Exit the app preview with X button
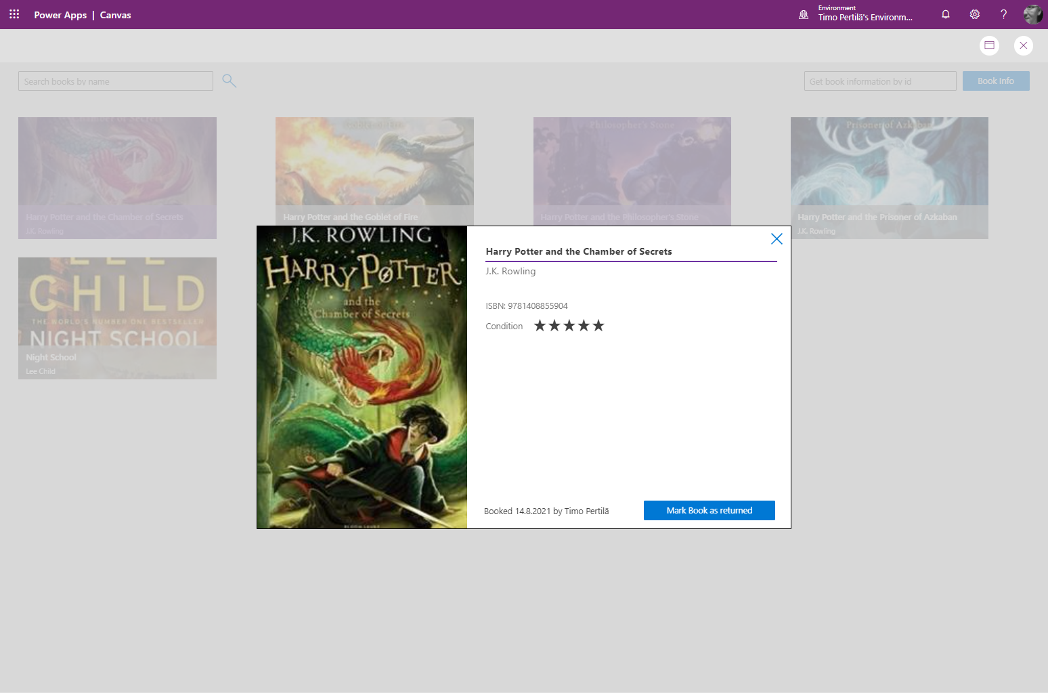 (x=1023, y=45)
